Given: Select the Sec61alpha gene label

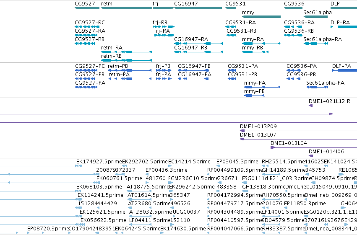Looking at the screenshot, I should point(318,13).
